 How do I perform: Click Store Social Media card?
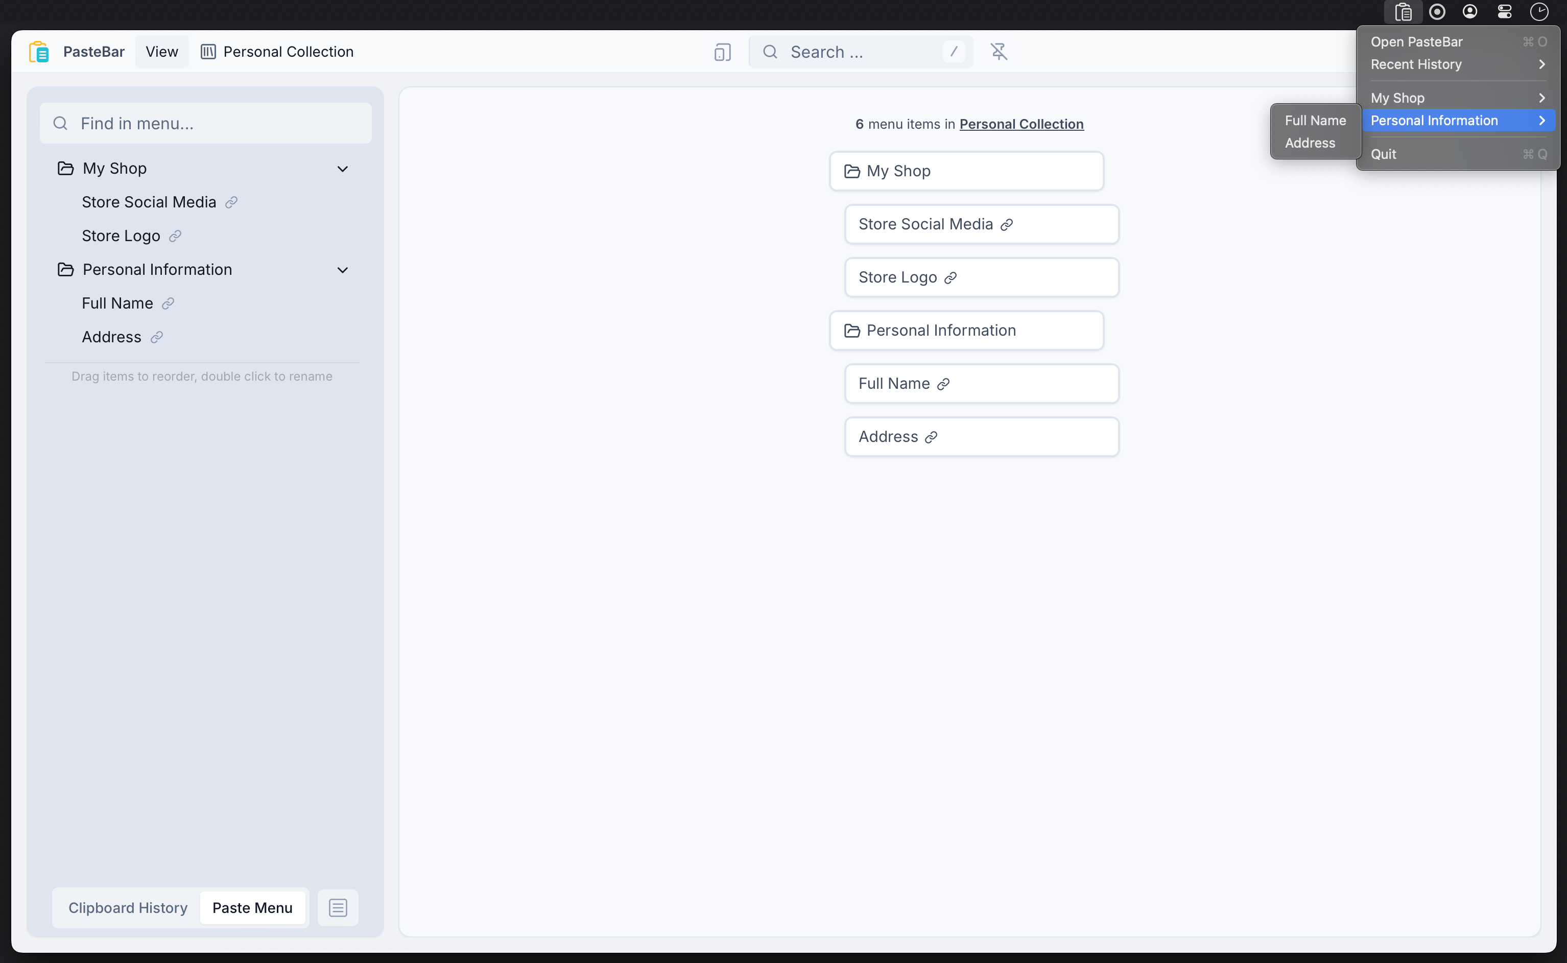click(982, 224)
